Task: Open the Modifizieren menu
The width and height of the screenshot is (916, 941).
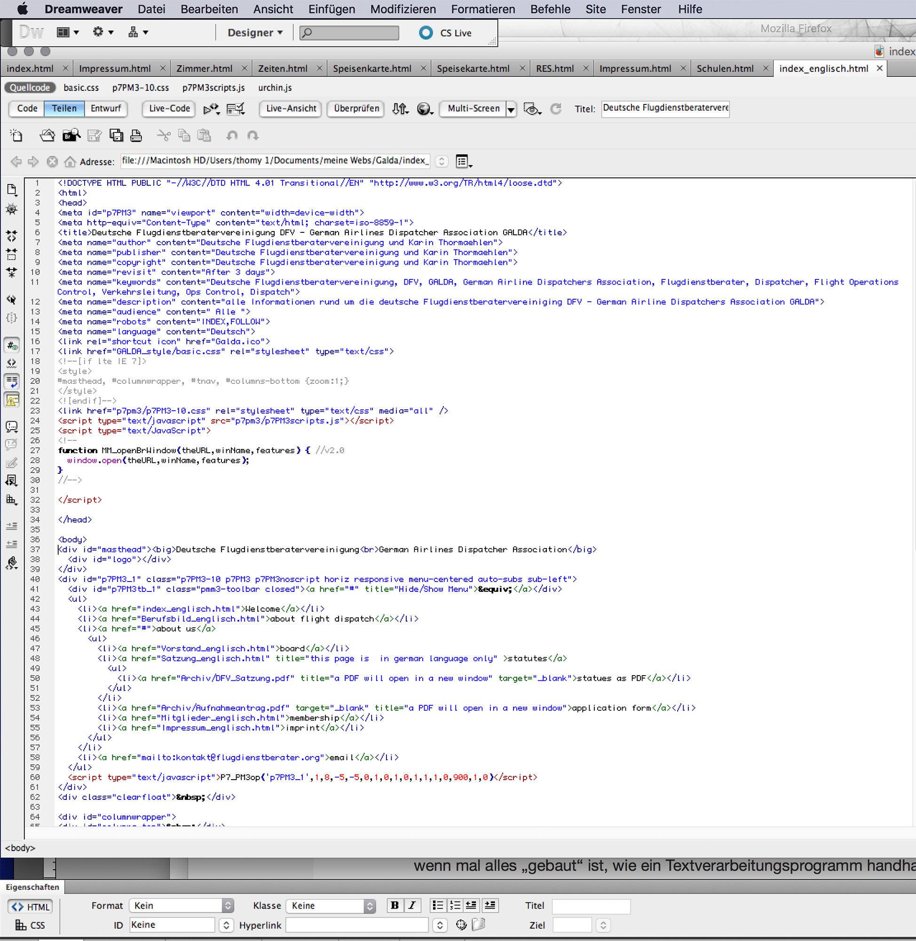Action: click(403, 9)
